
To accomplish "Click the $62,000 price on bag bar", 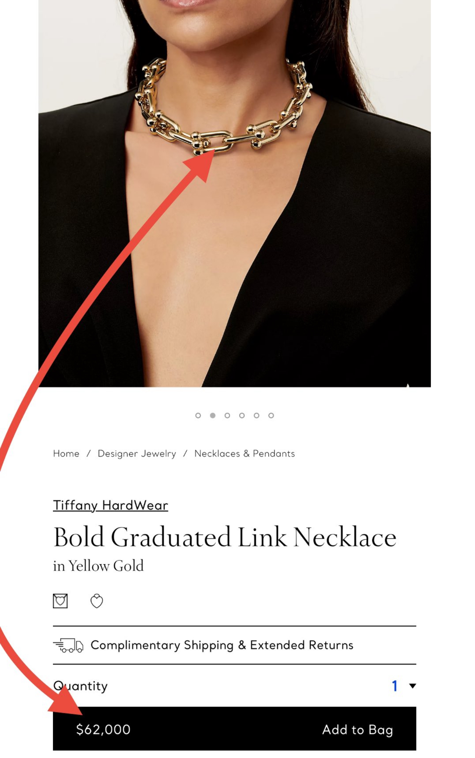I will pos(103,730).
